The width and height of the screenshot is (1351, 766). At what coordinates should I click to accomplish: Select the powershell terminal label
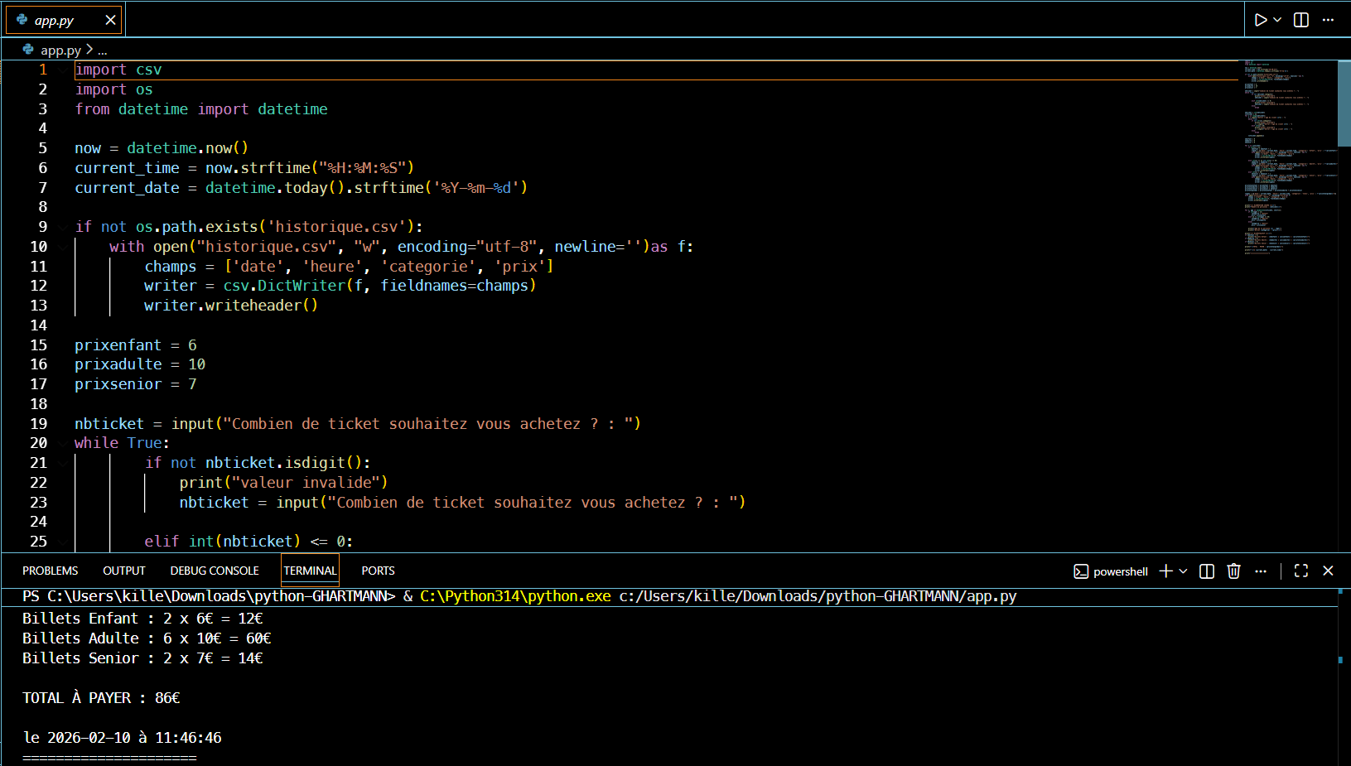[1112, 571]
